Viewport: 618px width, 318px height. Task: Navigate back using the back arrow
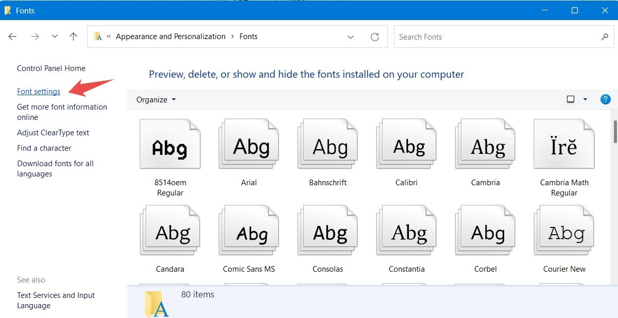12,37
